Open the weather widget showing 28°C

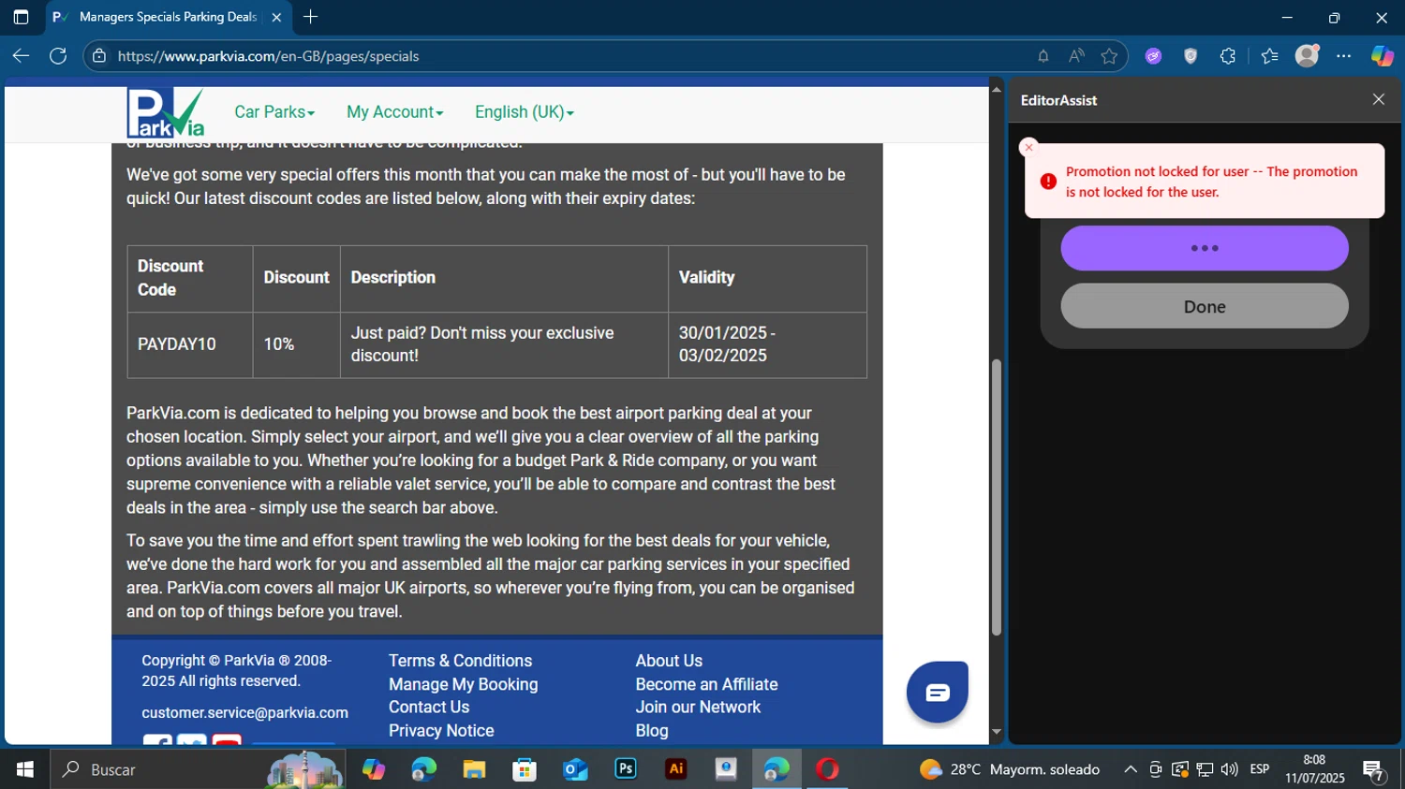[1010, 769]
